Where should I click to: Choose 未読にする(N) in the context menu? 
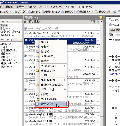pos(51,70)
